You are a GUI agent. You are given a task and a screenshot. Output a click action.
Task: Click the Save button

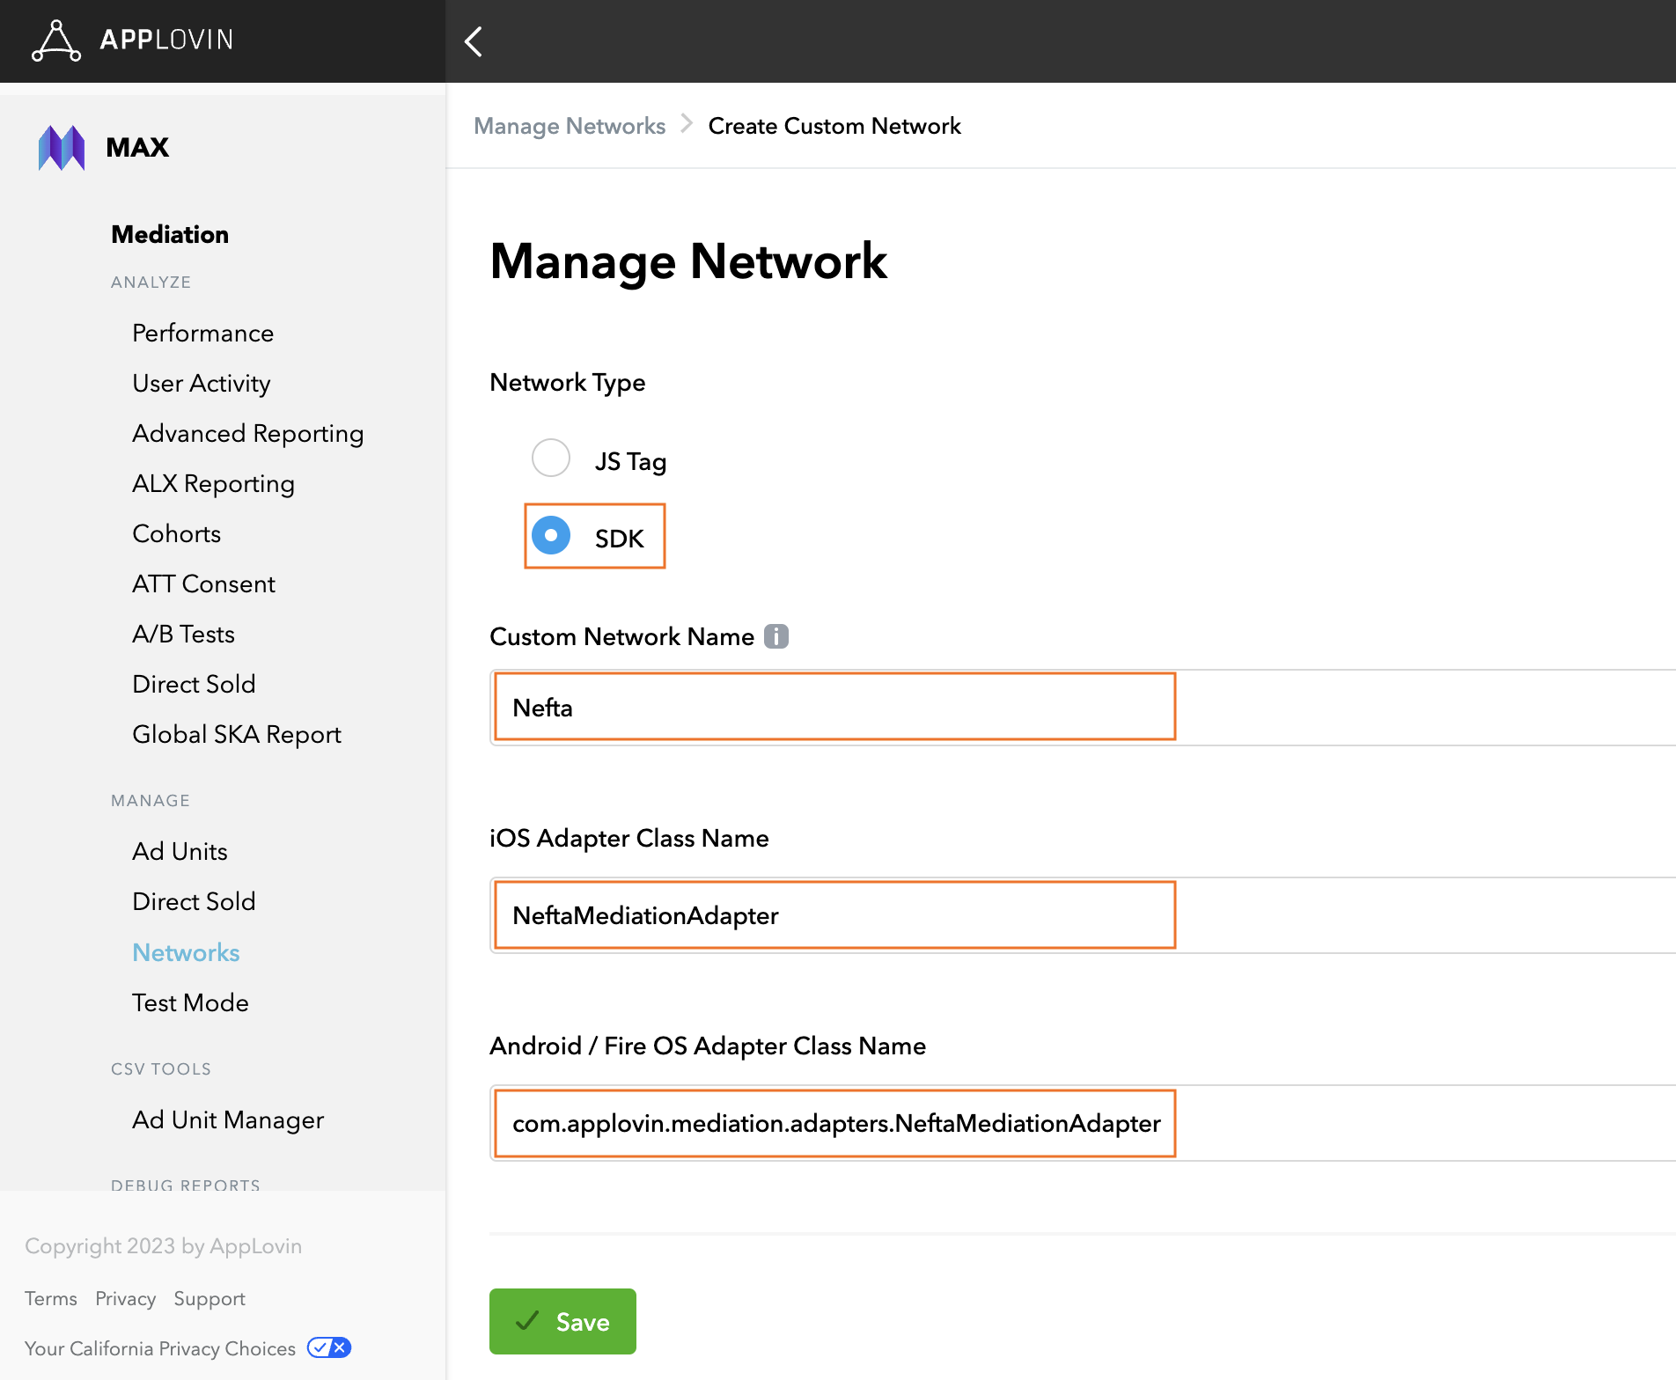pos(562,1321)
